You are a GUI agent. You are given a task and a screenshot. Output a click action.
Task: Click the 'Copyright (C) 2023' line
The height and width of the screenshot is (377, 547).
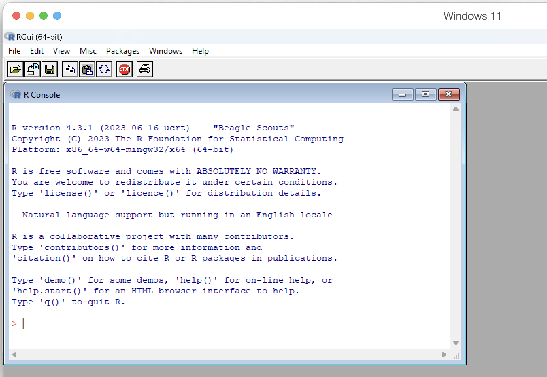[178, 139]
